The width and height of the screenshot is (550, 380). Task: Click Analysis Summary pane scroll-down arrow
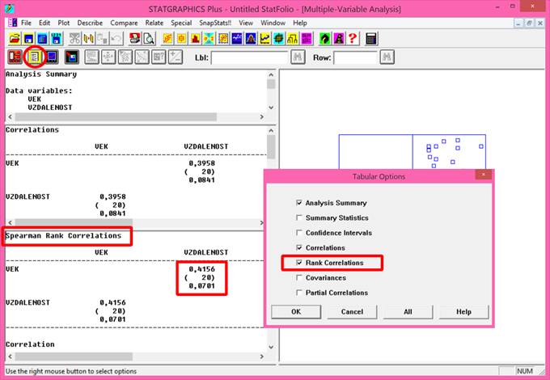click(271, 108)
